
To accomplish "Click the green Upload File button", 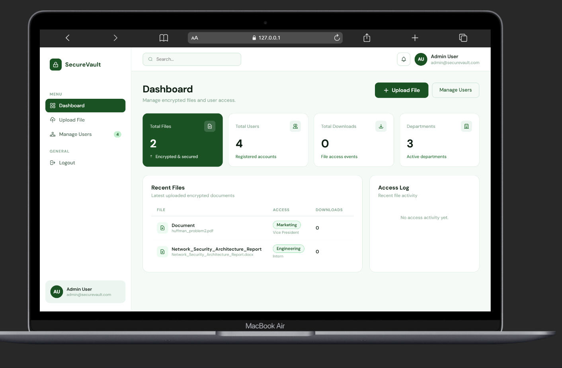I will point(402,90).
